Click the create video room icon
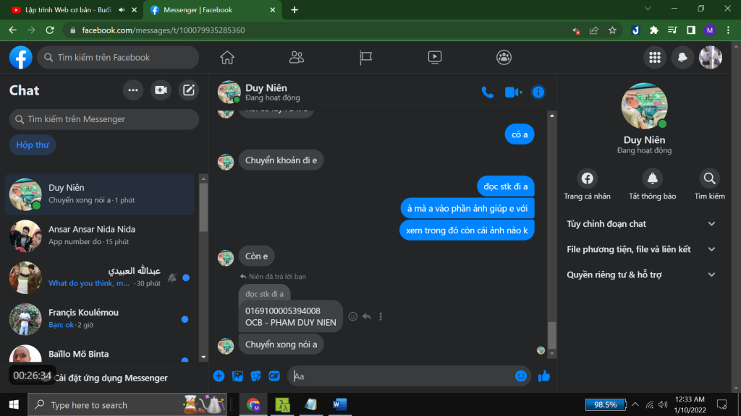This screenshot has height=416, width=741. [x=161, y=90]
